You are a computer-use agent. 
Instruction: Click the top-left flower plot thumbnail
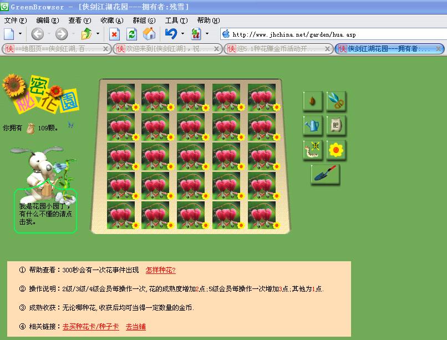click(121, 97)
